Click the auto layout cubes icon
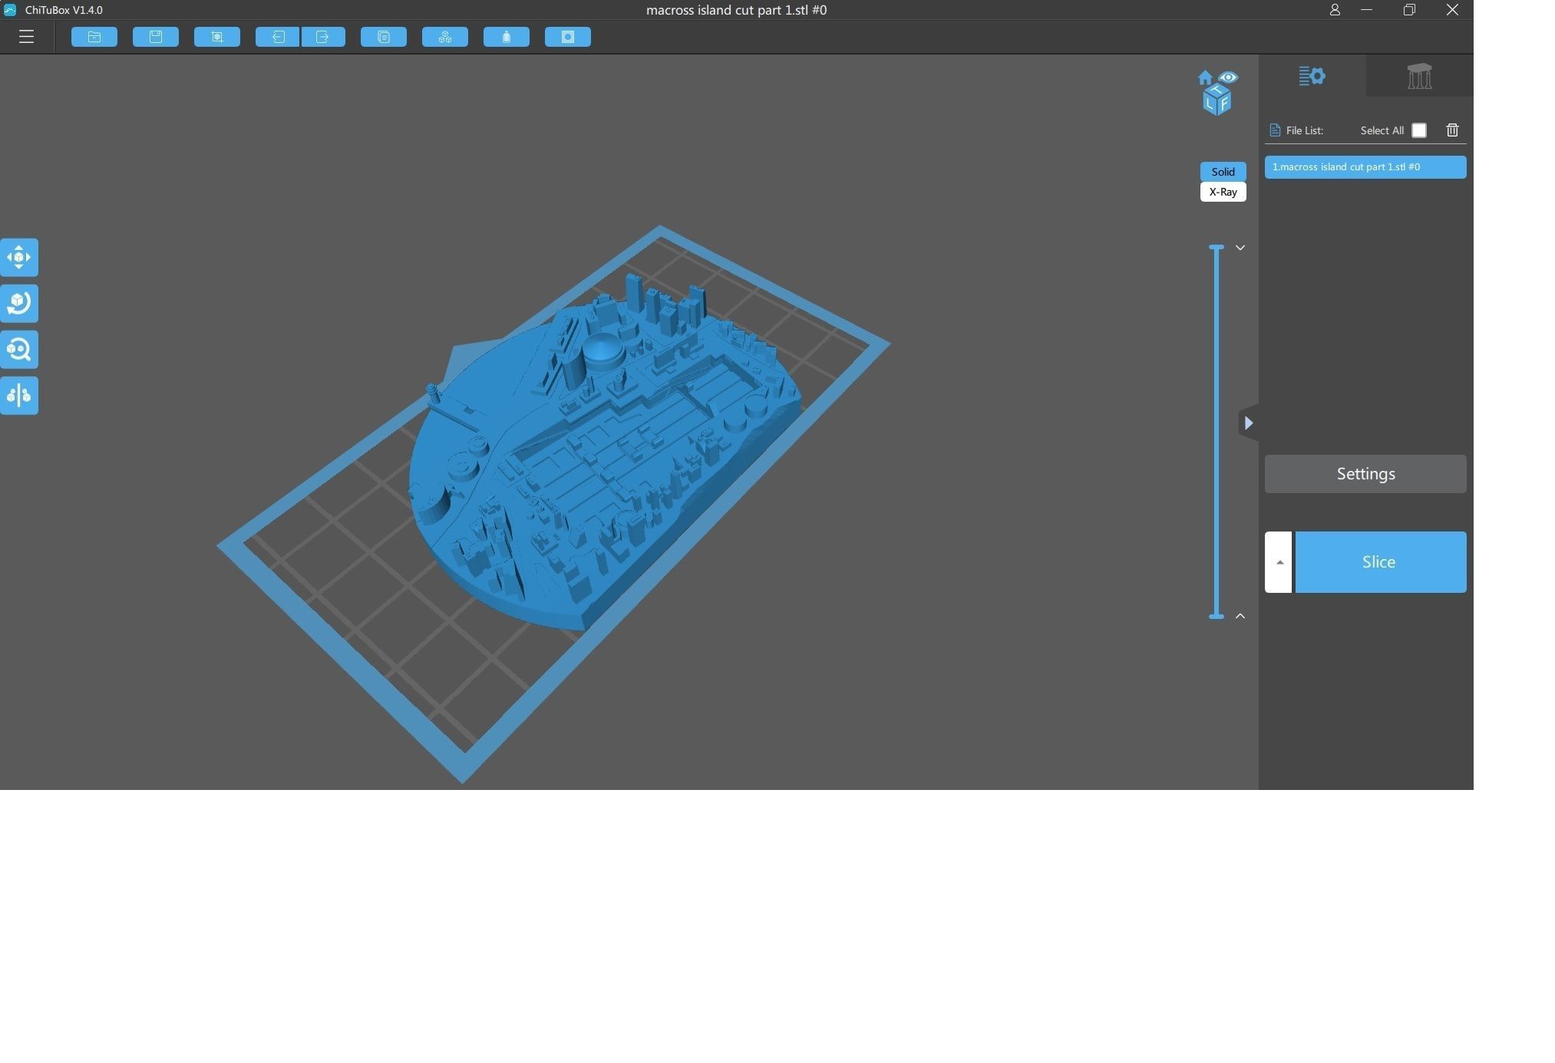The height and width of the screenshot is (1063, 1555). pyautogui.click(x=445, y=37)
